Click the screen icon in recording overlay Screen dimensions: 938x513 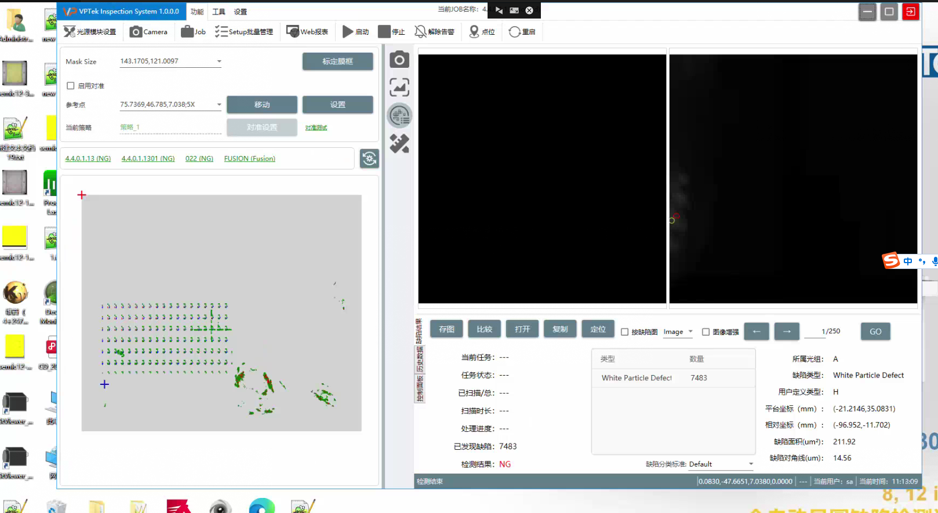coord(514,10)
